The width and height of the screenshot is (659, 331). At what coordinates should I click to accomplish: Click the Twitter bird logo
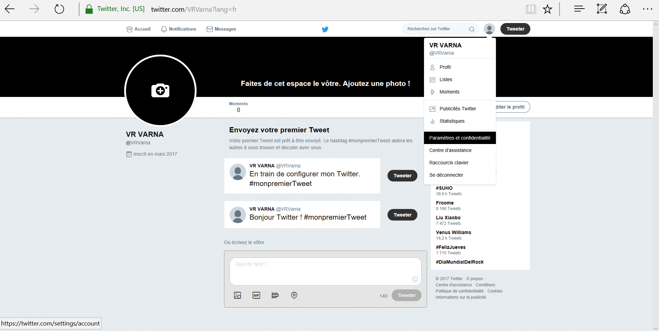click(325, 29)
